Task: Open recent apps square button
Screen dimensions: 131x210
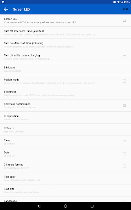Action: click(92, 206)
